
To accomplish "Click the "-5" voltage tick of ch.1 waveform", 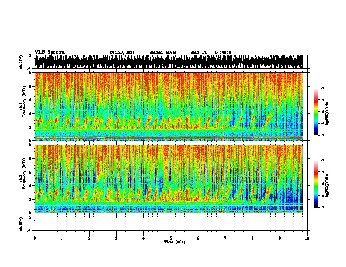I will (x=29, y=69).
